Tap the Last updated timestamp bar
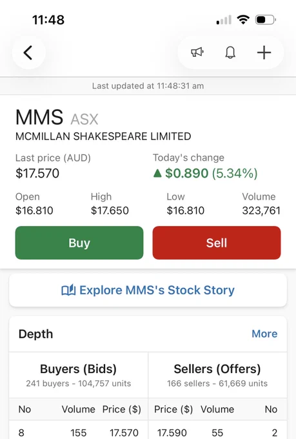 [148, 86]
